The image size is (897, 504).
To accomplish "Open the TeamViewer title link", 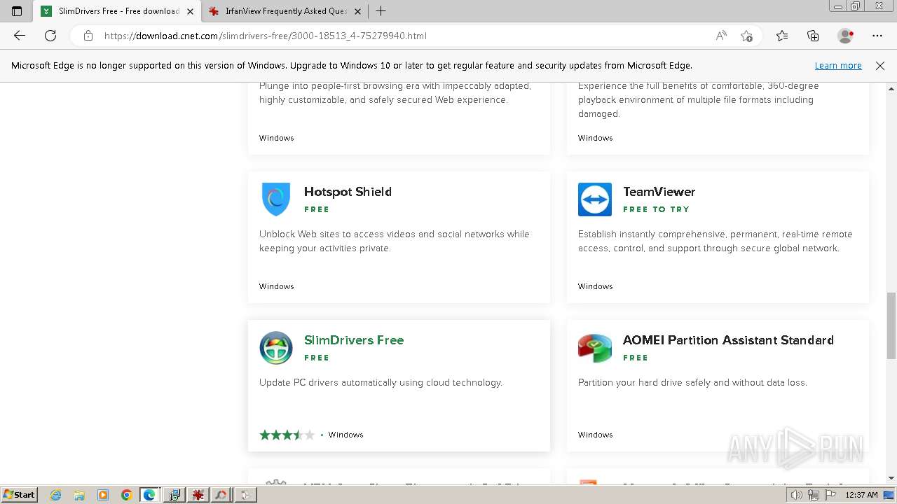I will 659,192.
